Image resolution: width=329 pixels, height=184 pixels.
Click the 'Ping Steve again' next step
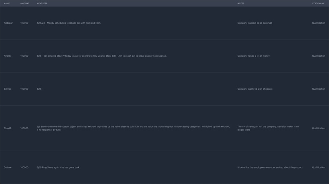pos(58,167)
